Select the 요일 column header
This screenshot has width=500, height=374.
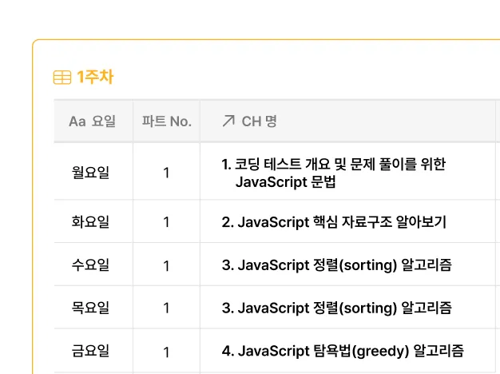104,121
